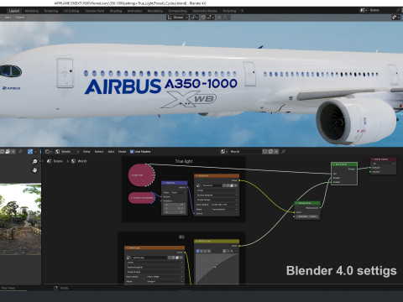Switch to the Layout workspace tab

14,11
